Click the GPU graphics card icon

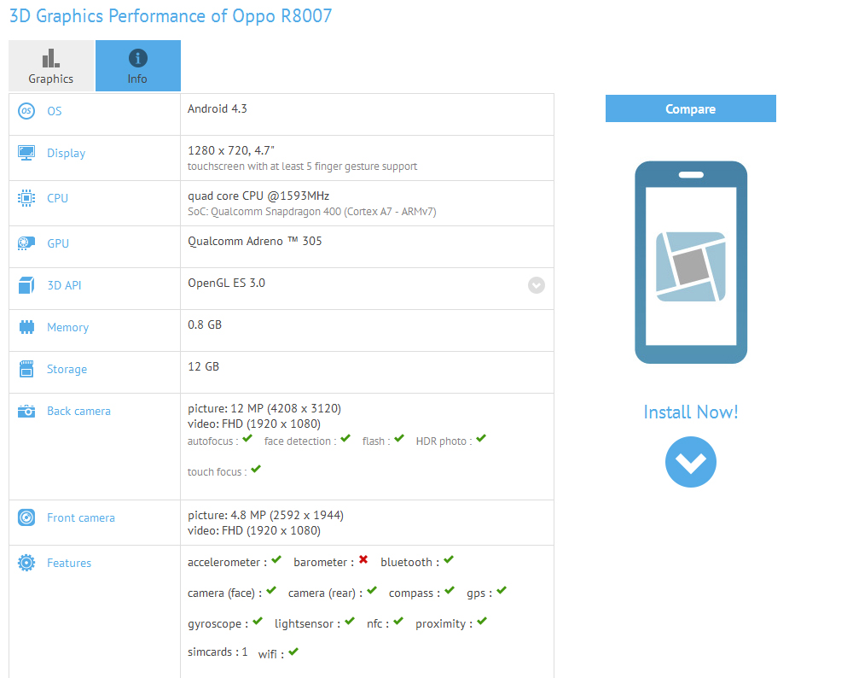26,243
